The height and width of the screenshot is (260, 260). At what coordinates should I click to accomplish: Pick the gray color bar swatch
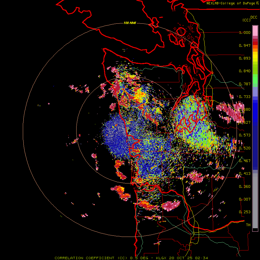pyautogui.click(x=255, y=201)
